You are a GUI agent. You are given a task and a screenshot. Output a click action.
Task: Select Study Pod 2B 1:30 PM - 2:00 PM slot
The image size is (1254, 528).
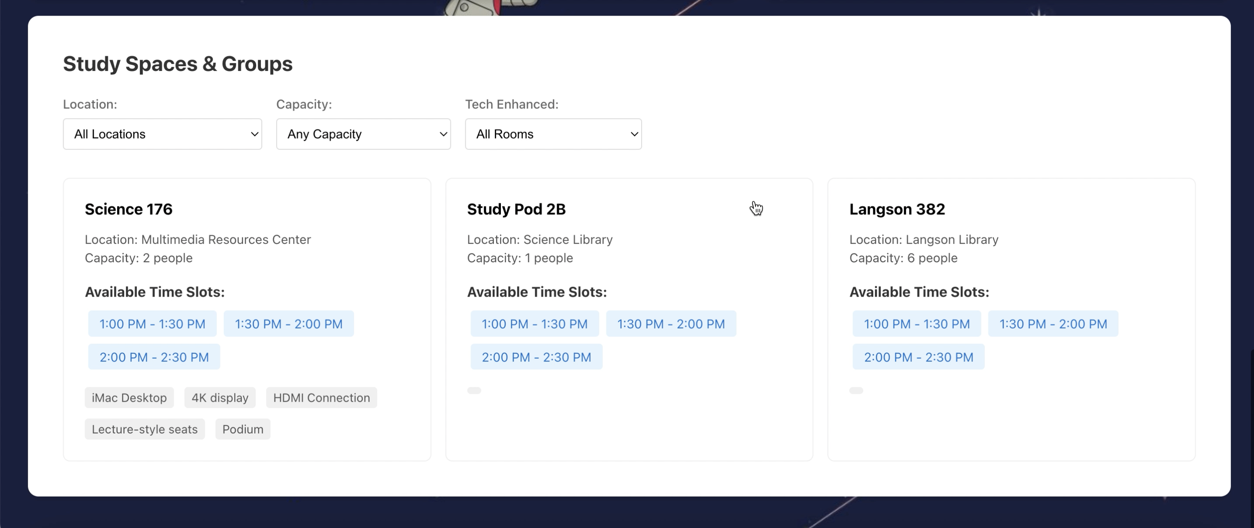click(x=671, y=324)
